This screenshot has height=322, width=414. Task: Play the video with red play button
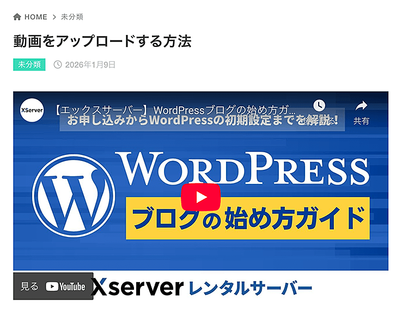coord(200,197)
